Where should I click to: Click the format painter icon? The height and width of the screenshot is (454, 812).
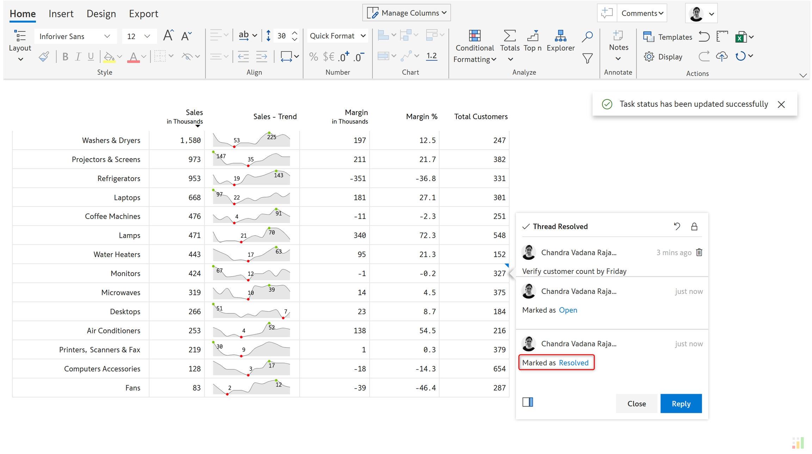(x=44, y=57)
